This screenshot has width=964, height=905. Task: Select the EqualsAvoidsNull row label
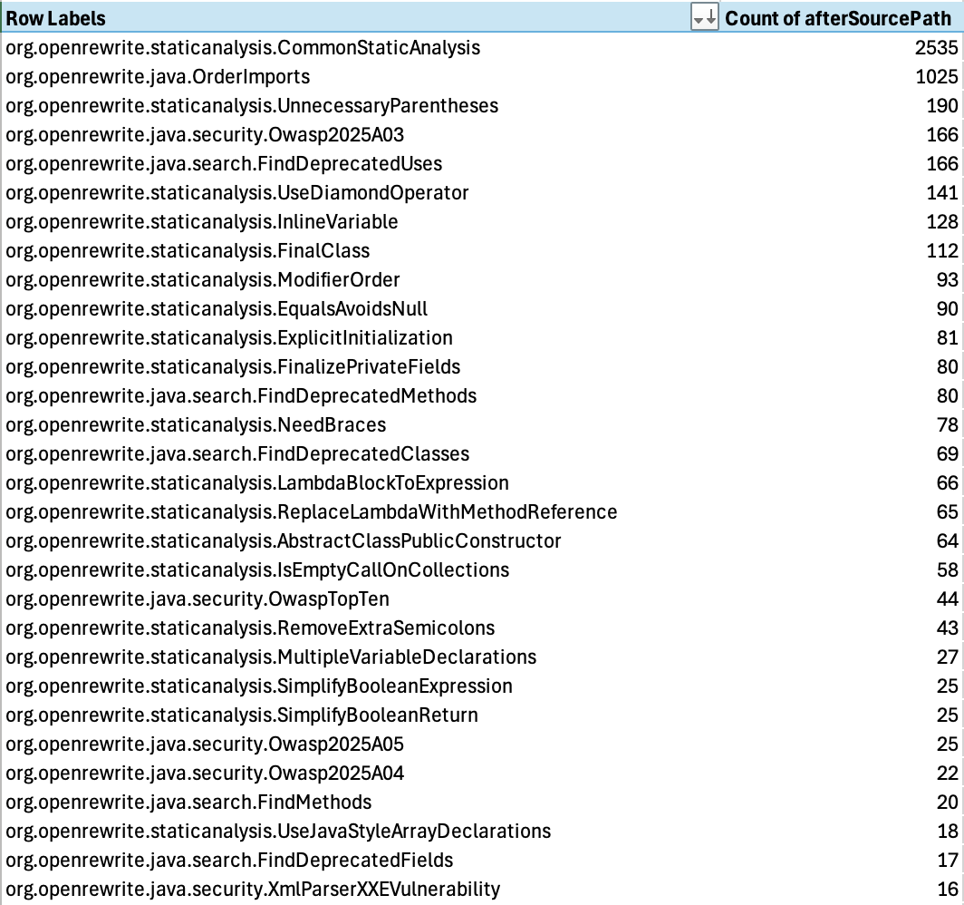pos(217,309)
